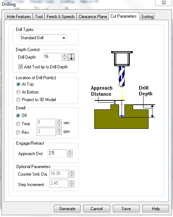This screenshot has height=217, width=173.
Task: Click the dwell Time seconds field
Action: [46, 123]
